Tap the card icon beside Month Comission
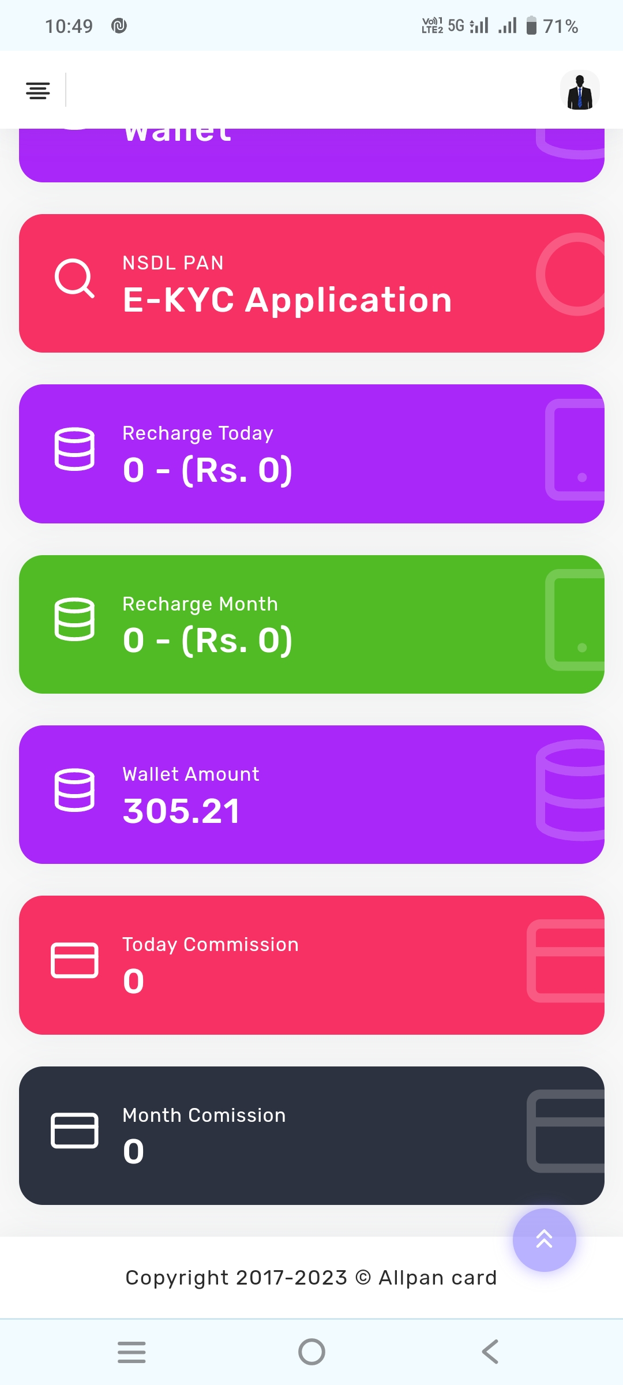The height and width of the screenshot is (1385, 623). 74,1131
